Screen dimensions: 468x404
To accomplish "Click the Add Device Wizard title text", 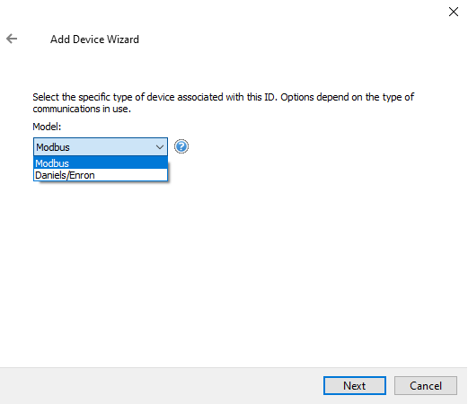I will tap(94, 40).
